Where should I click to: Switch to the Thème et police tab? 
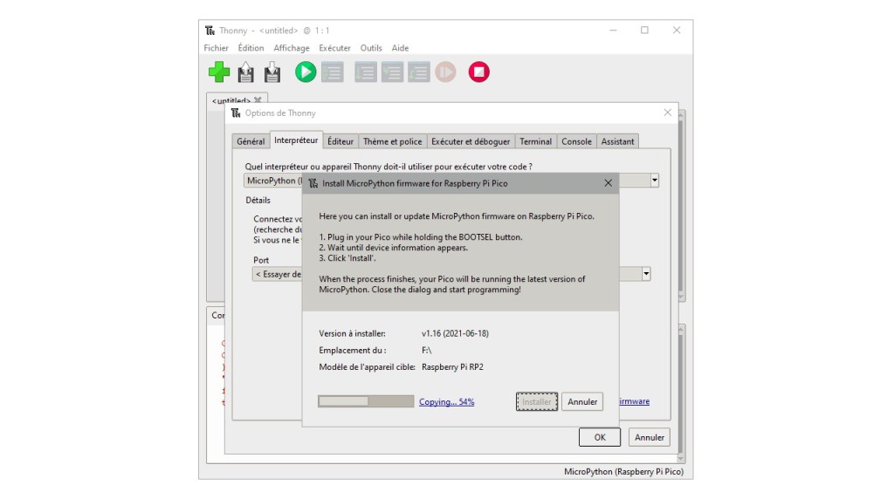(392, 141)
